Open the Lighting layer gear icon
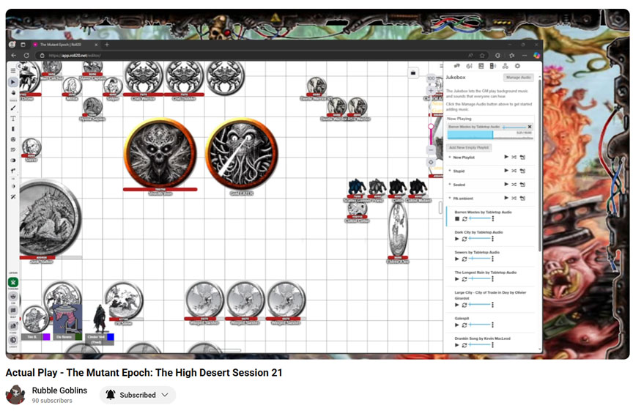The width and height of the screenshot is (633, 411). 13,340
